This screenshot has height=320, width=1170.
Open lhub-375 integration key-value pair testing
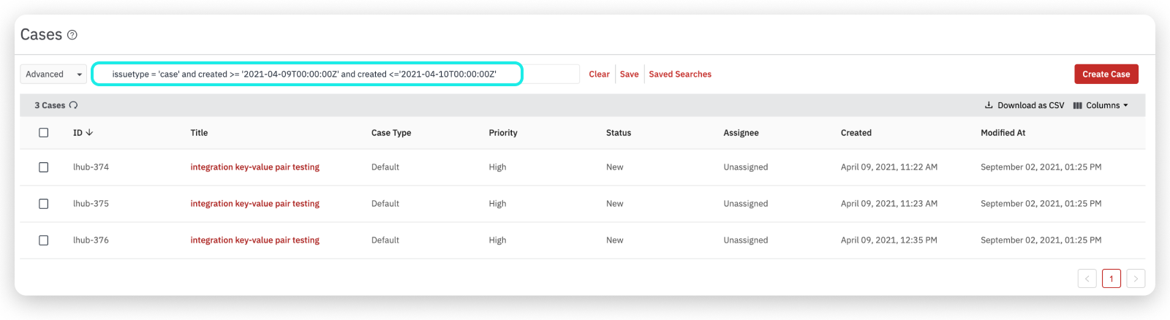tap(254, 204)
